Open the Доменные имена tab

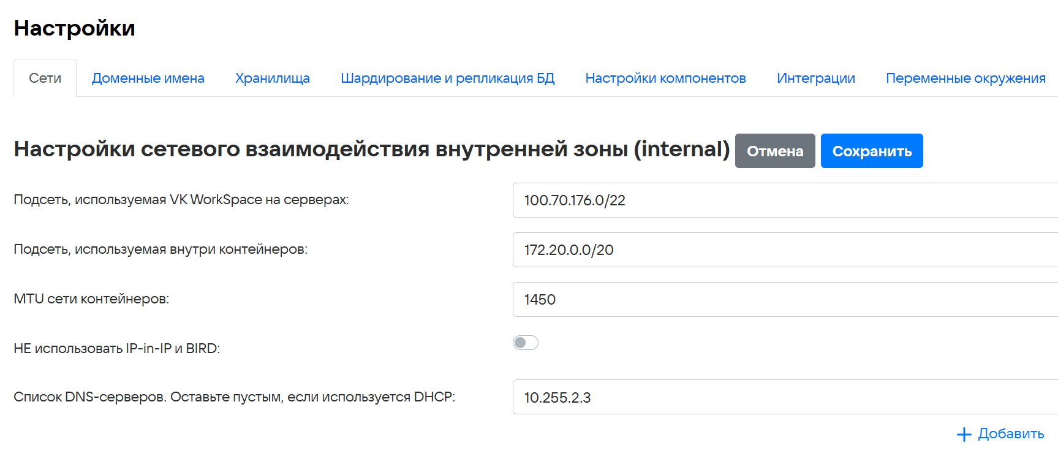coord(148,78)
